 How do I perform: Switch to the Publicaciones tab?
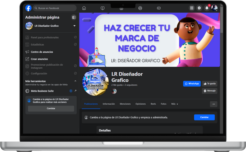pyautogui.click(x=91, y=104)
